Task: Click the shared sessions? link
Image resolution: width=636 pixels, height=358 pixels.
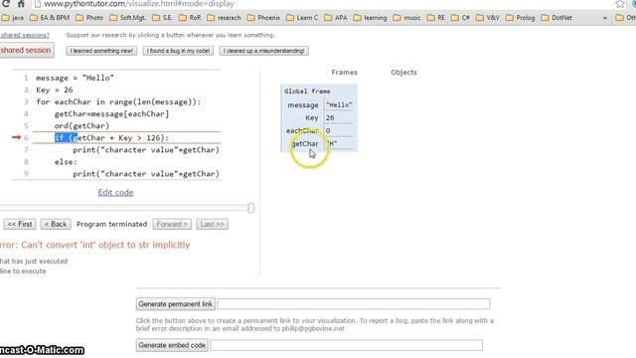Action: [x=25, y=36]
